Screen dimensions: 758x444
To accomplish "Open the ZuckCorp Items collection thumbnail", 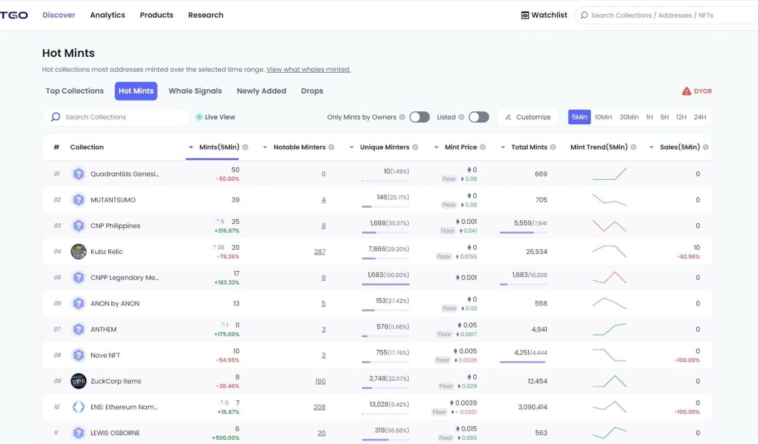I will coord(78,381).
